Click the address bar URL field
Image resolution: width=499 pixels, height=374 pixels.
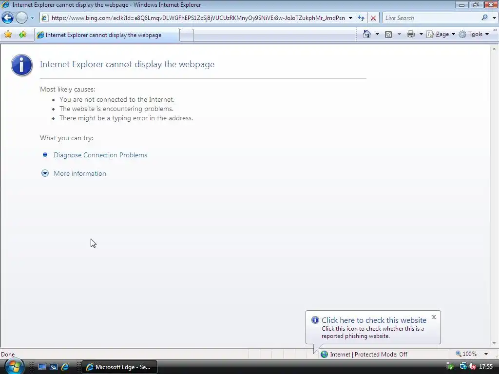point(198,18)
